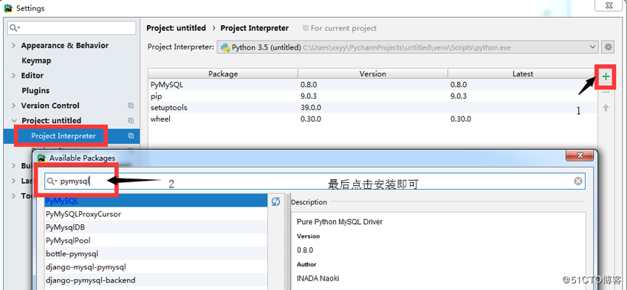Click the Latest column header
Screen dimensions: 627x290
click(523, 74)
